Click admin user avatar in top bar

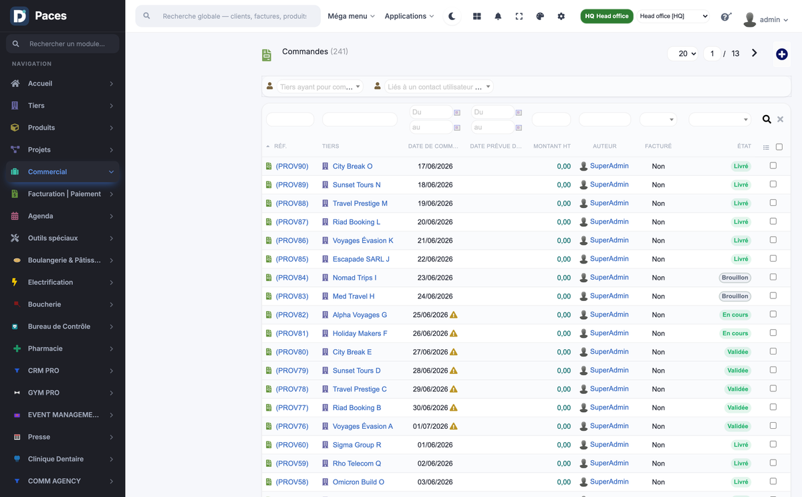point(750,19)
